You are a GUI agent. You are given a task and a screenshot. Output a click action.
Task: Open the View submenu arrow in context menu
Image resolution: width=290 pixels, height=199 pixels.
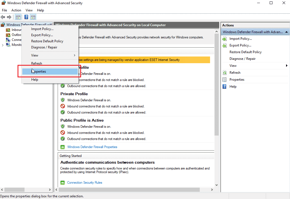coord(75,55)
